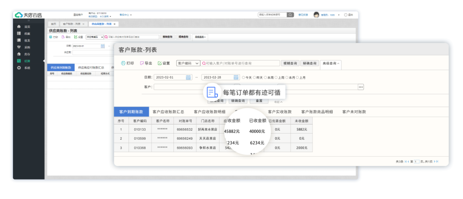Go to last page pagination icon
Image resolution: width=463 pixels, height=199 pixels.
tap(437, 162)
